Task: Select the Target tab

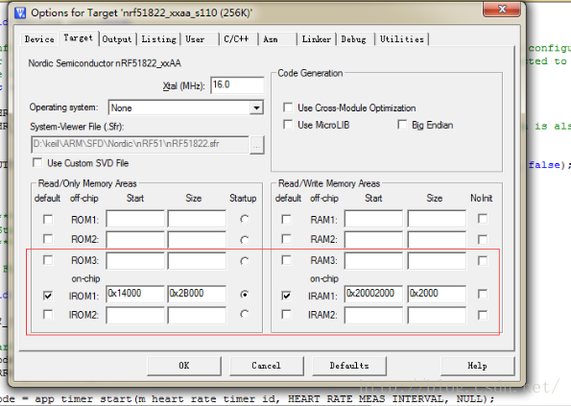Action: (79, 37)
